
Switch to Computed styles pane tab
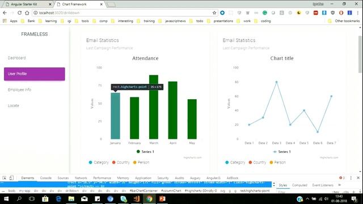click(299, 185)
